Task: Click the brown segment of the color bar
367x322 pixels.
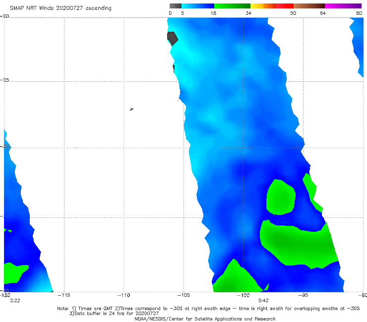Action: click(309, 6)
